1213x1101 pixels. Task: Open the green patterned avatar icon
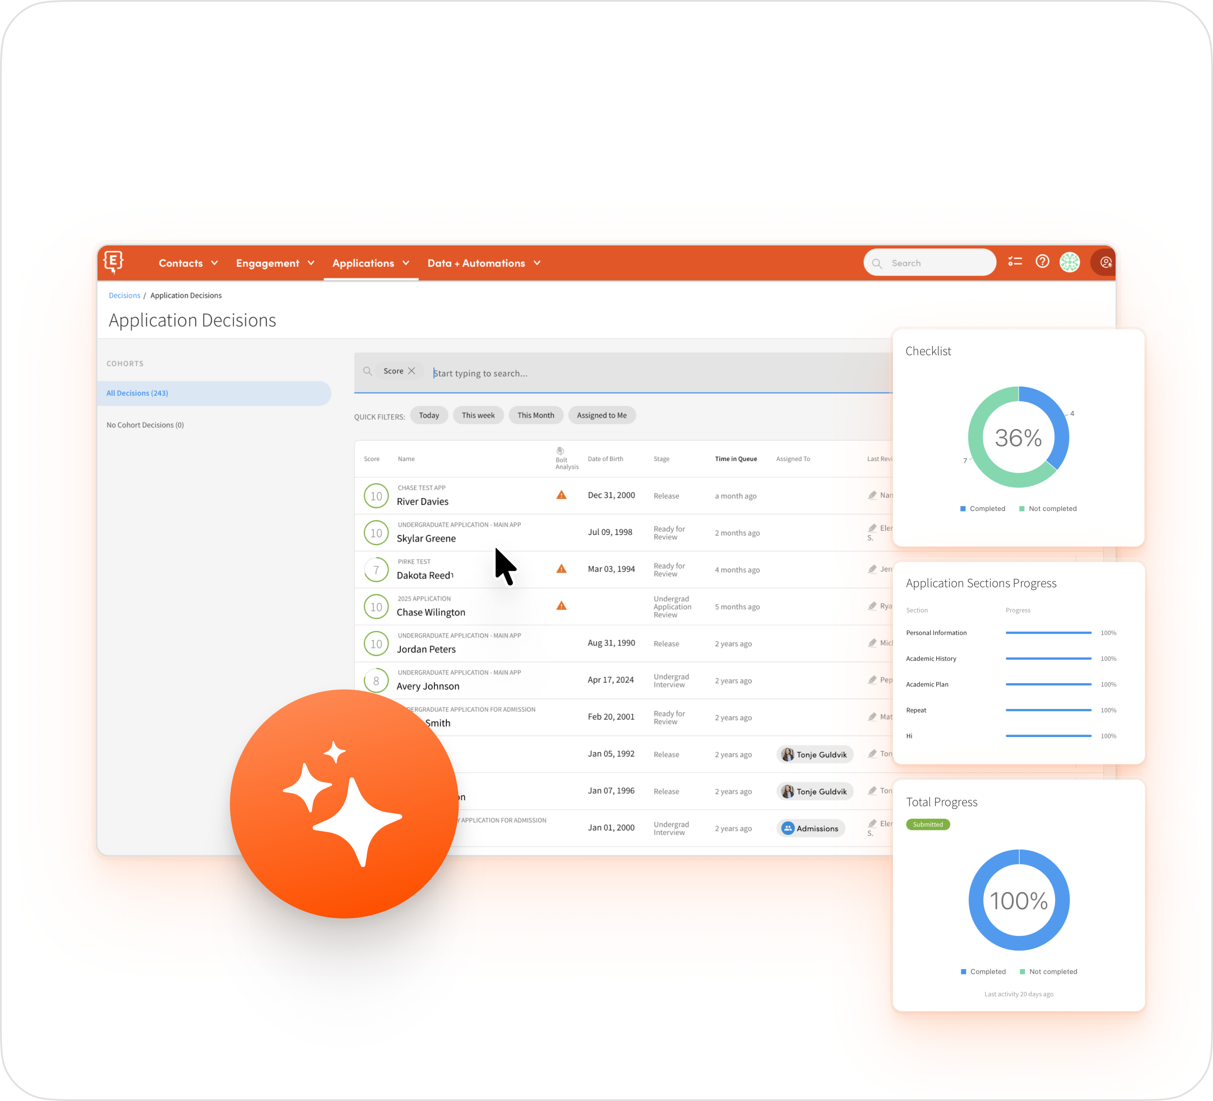(x=1070, y=263)
